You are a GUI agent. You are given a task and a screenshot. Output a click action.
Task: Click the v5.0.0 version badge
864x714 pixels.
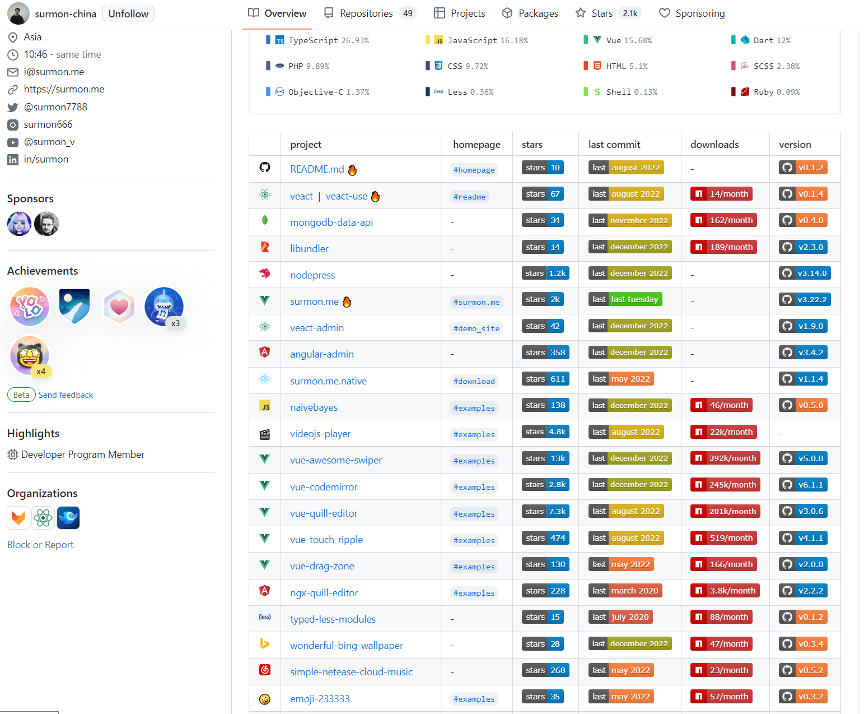[803, 458]
